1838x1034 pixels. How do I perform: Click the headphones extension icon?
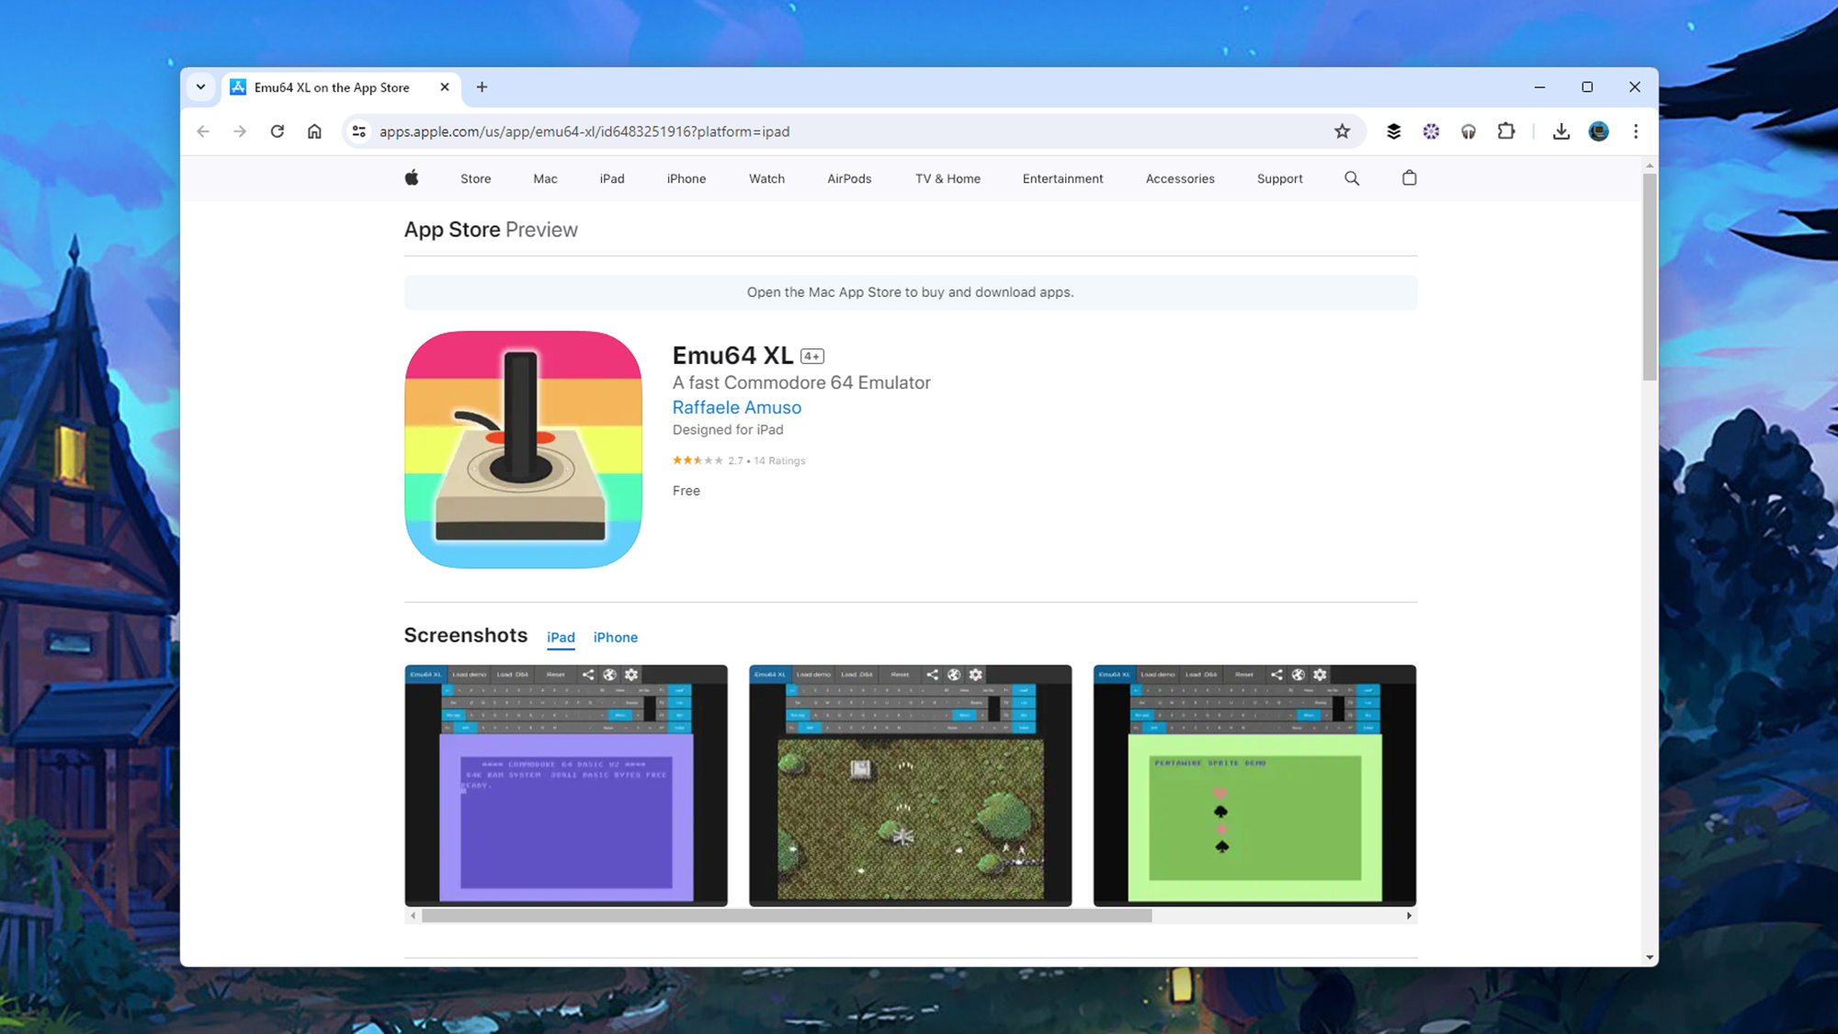pos(1468,131)
